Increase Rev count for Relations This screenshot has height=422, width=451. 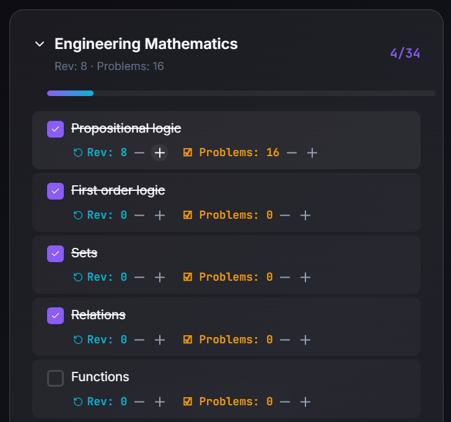point(160,340)
